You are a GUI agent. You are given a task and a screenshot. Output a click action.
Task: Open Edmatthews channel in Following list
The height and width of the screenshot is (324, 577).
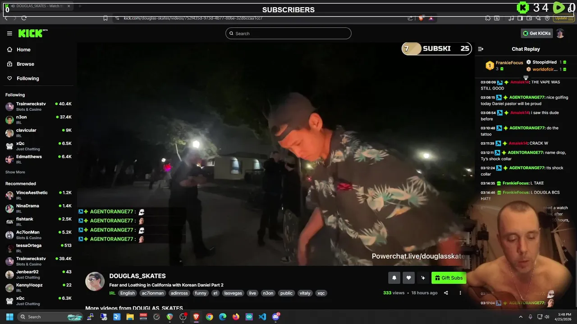[x=38, y=159]
